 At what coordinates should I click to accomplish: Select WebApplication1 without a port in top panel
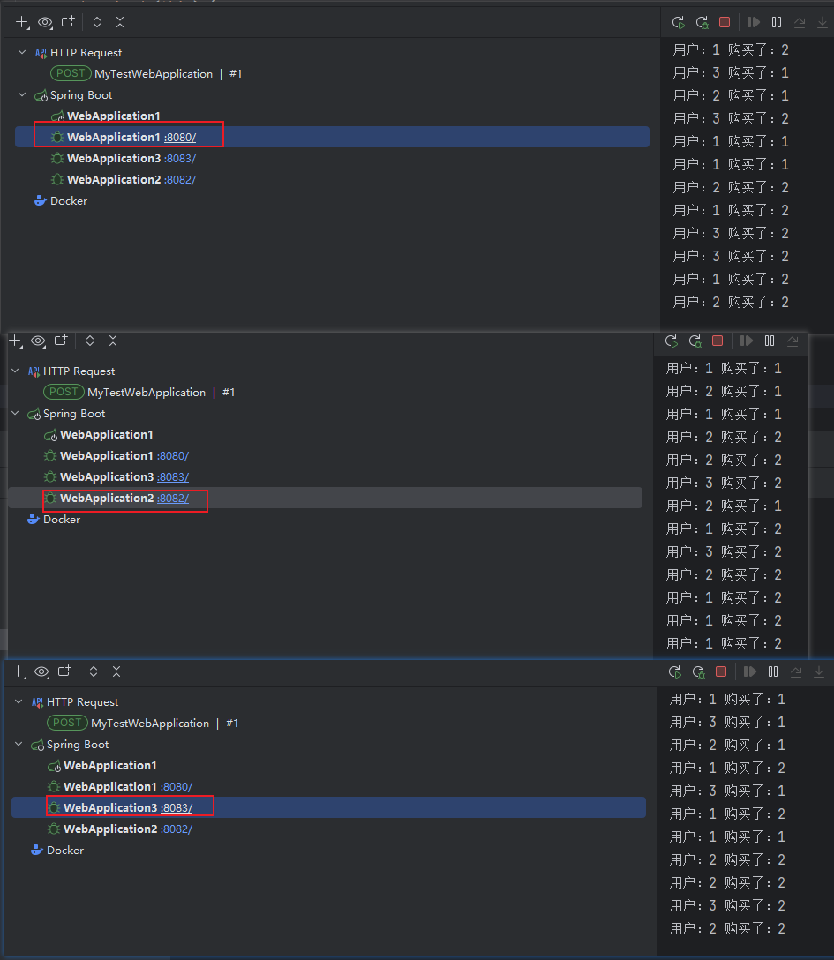[x=105, y=116]
